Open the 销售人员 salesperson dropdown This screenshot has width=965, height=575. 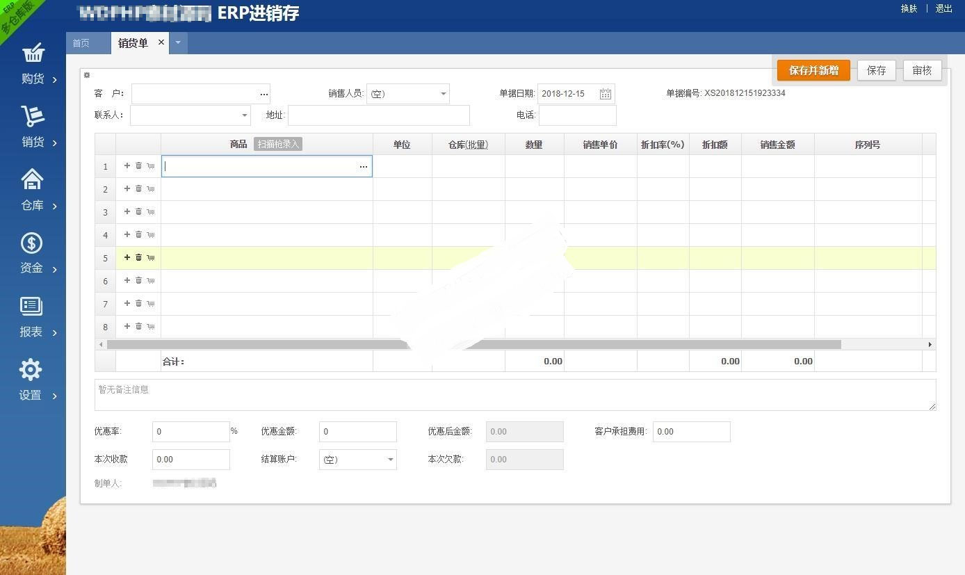443,93
